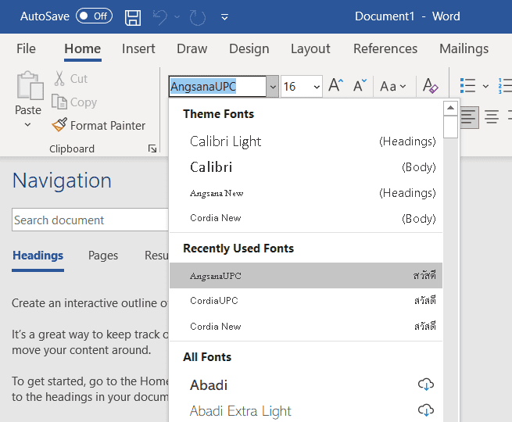Switch to Navigation Results tab
512x422 pixels.
point(156,256)
